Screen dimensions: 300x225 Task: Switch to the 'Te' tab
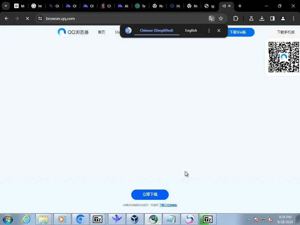tap(140, 6)
